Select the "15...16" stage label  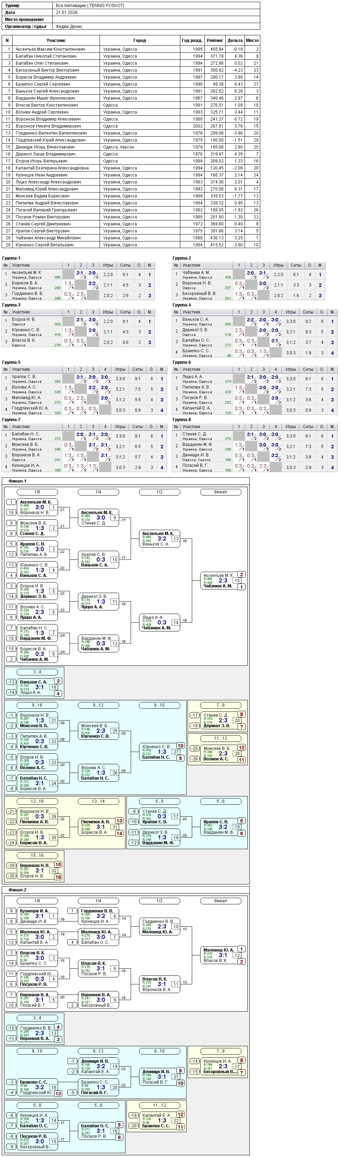click(37, 856)
